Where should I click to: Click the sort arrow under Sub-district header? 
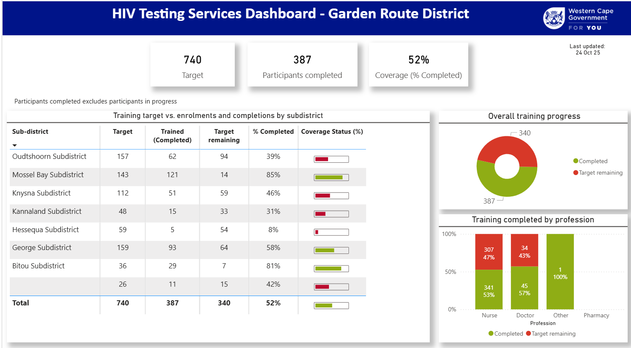pos(14,145)
